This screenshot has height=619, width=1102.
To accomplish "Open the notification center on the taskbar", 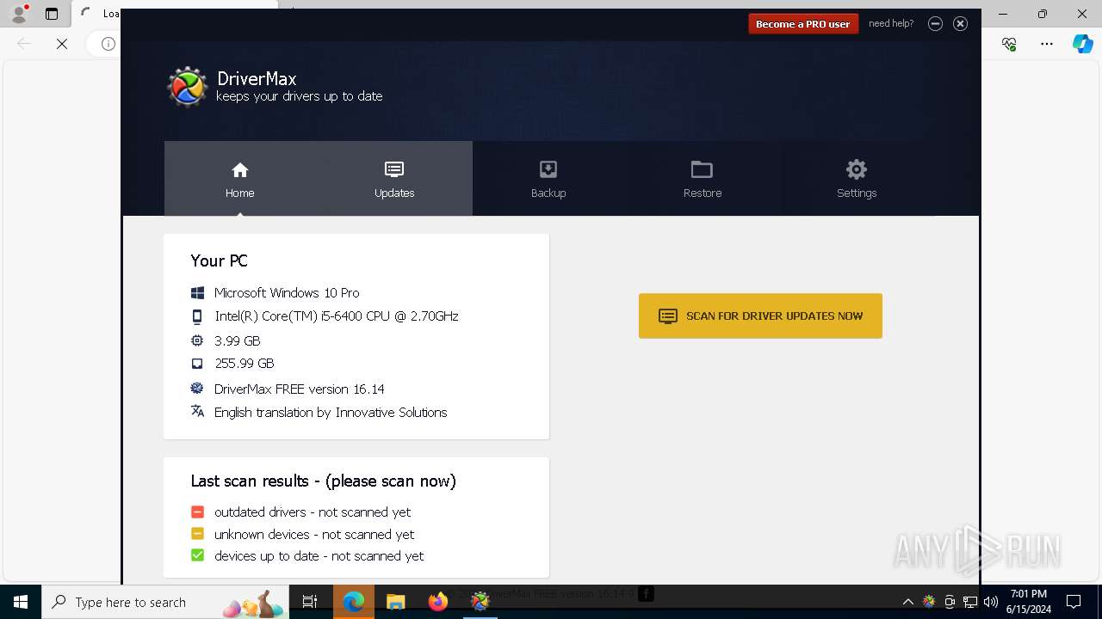I will click(x=1074, y=602).
